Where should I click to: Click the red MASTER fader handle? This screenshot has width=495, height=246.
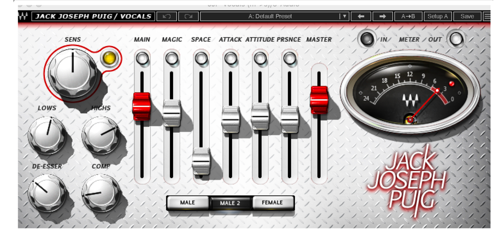pyautogui.click(x=319, y=100)
